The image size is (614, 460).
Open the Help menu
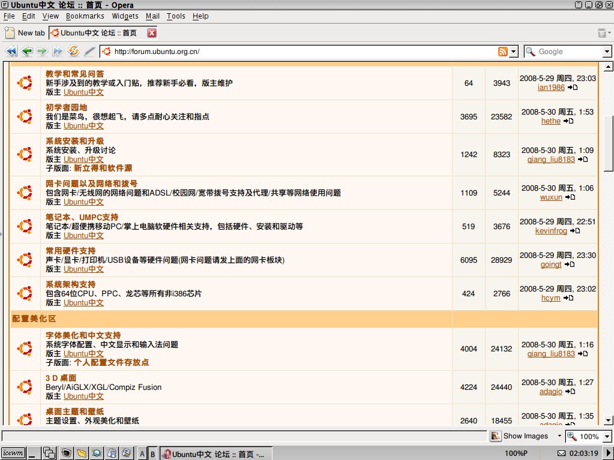tap(200, 16)
